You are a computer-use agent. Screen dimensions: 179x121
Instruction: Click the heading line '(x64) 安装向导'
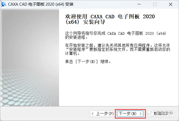point(85,22)
